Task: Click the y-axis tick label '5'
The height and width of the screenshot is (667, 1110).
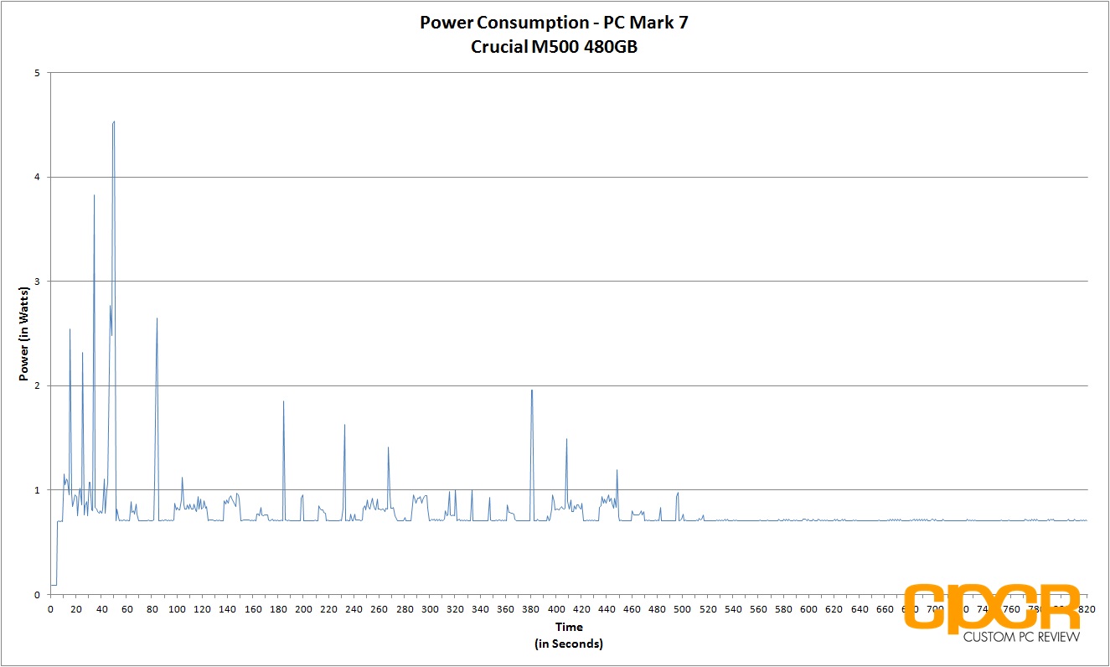Action: point(39,73)
